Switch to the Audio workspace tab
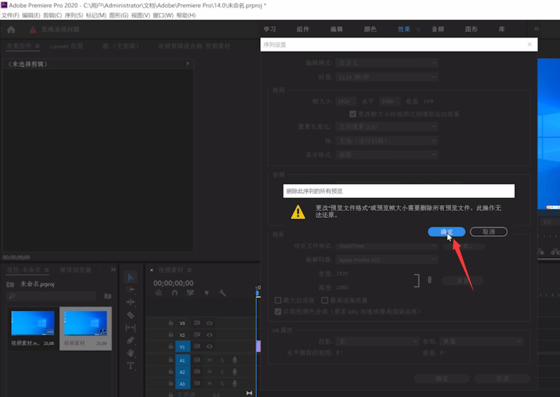The height and width of the screenshot is (397, 560). click(x=438, y=29)
